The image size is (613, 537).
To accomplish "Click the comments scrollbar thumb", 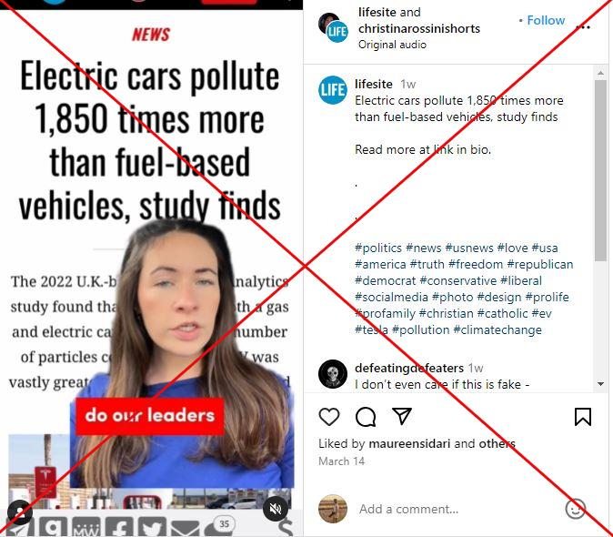I will pyautogui.click(x=601, y=170).
